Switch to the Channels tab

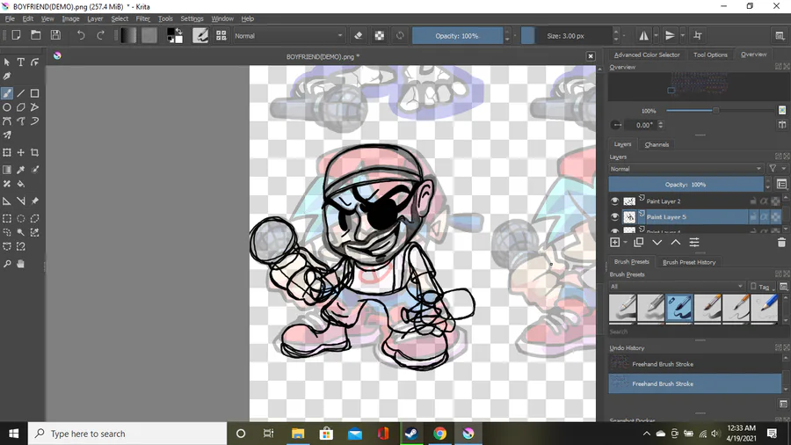657,144
